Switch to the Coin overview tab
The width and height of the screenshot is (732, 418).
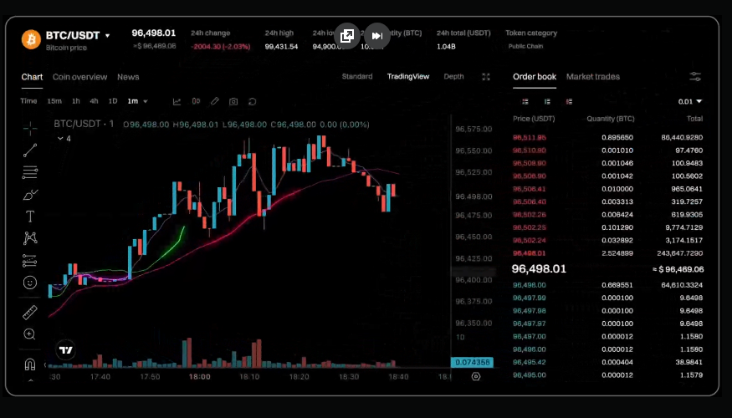pyautogui.click(x=79, y=77)
